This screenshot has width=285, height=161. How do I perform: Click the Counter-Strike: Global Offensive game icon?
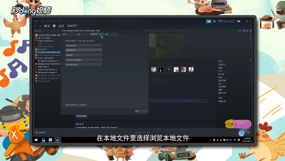tap(36, 35)
